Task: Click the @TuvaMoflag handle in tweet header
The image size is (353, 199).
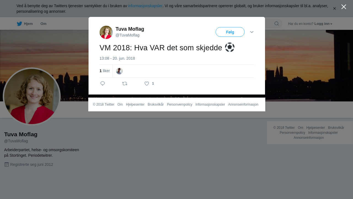Action: point(127,35)
